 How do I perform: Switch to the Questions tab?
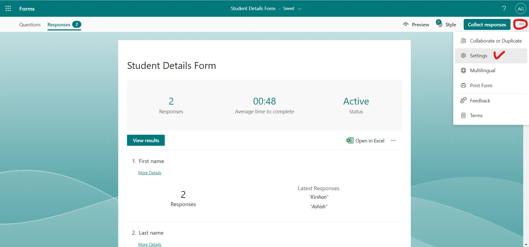pyautogui.click(x=30, y=24)
